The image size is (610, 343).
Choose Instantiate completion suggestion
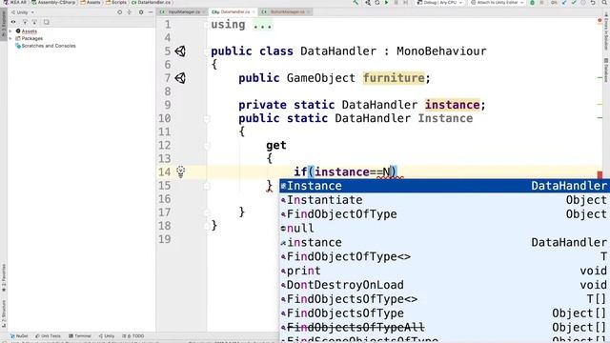(x=444, y=200)
